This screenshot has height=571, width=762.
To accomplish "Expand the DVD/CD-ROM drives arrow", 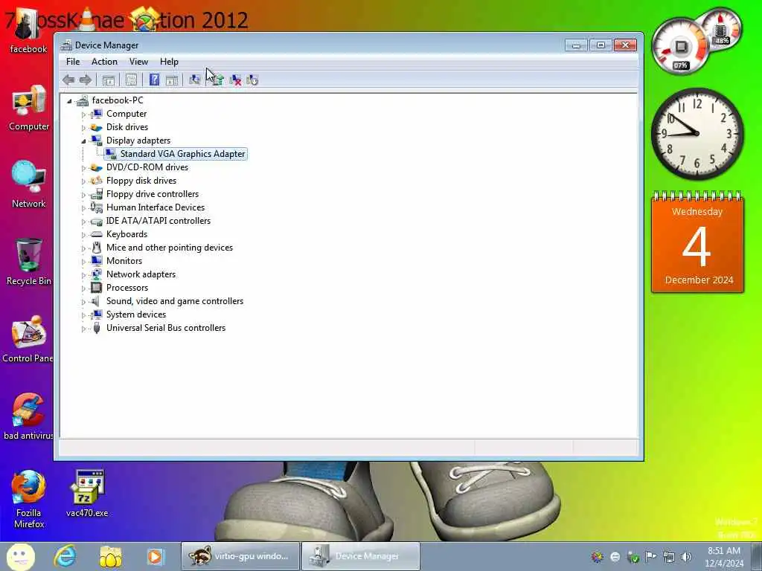I will tap(83, 168).
